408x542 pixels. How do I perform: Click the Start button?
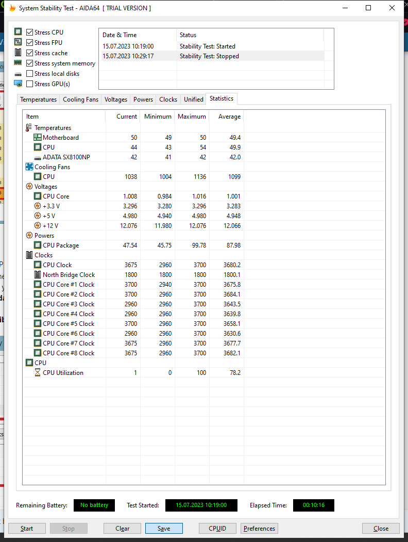coord(27,529)
